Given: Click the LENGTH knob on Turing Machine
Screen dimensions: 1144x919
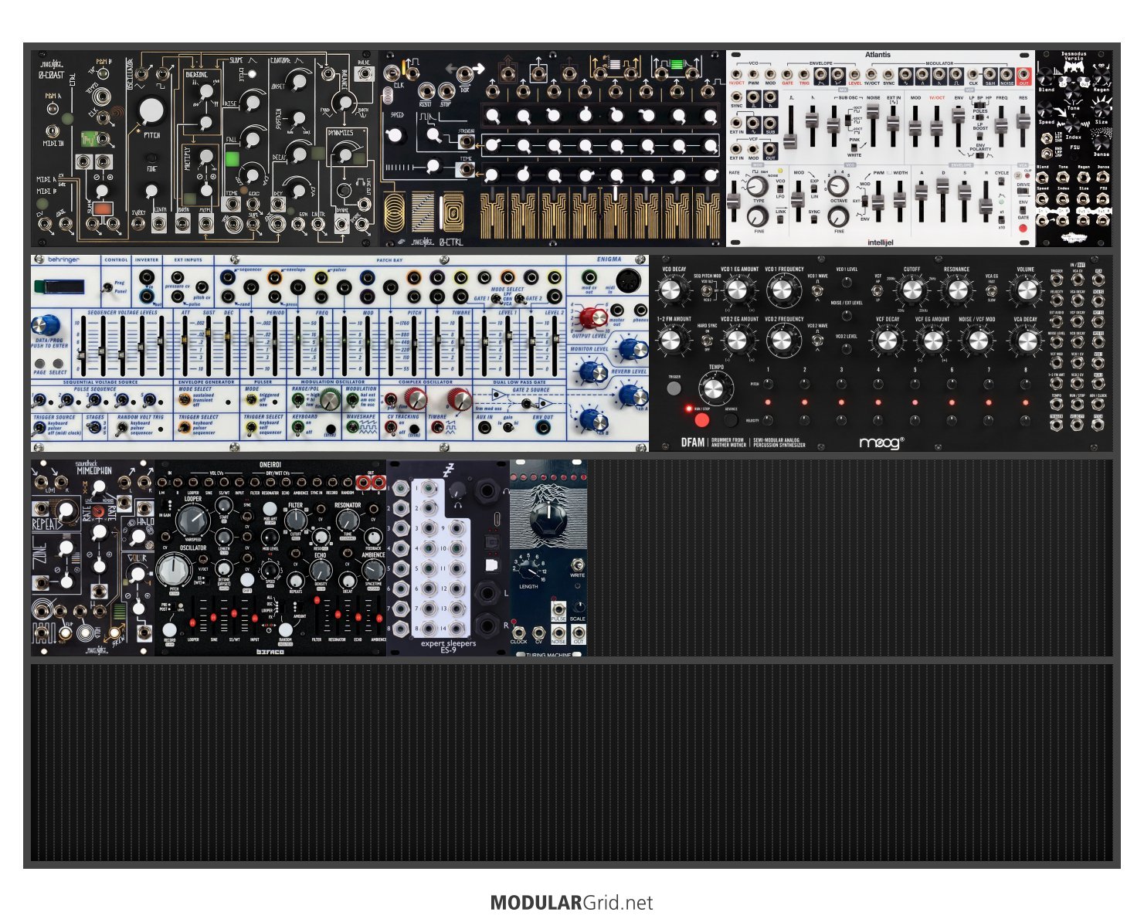Looking at the screenshot, I should click(528, 570).
